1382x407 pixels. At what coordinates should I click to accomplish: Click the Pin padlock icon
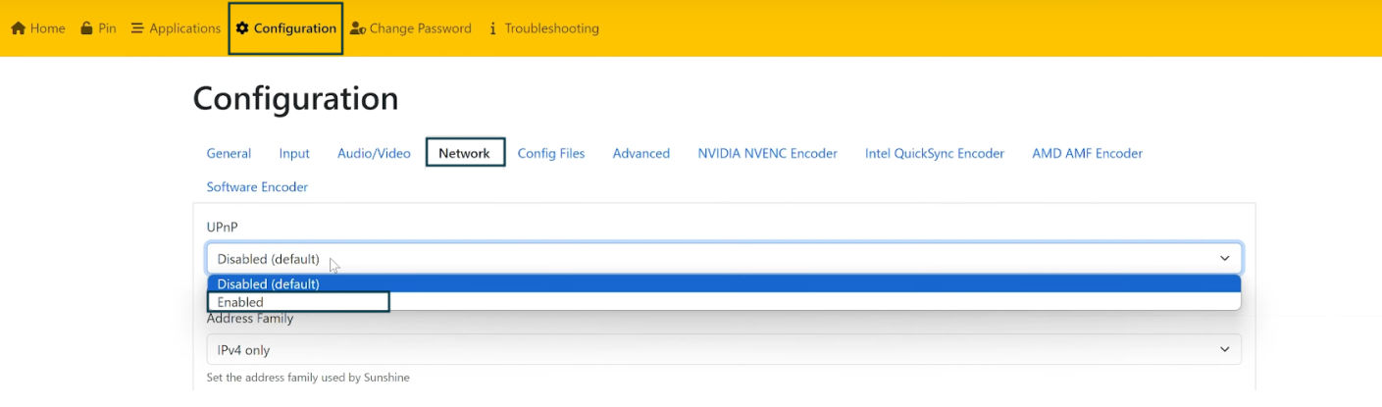coord(86,28)
